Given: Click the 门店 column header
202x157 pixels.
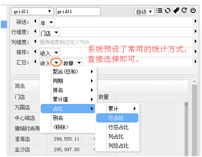Looking at the screenshot, I should pyautogui.click(x=20, y=97).
